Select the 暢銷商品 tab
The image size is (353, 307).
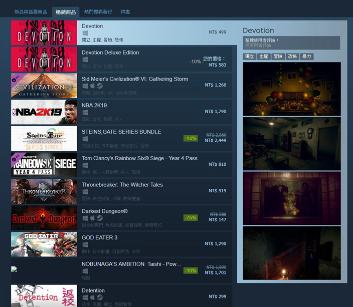[x=66, y=12]
